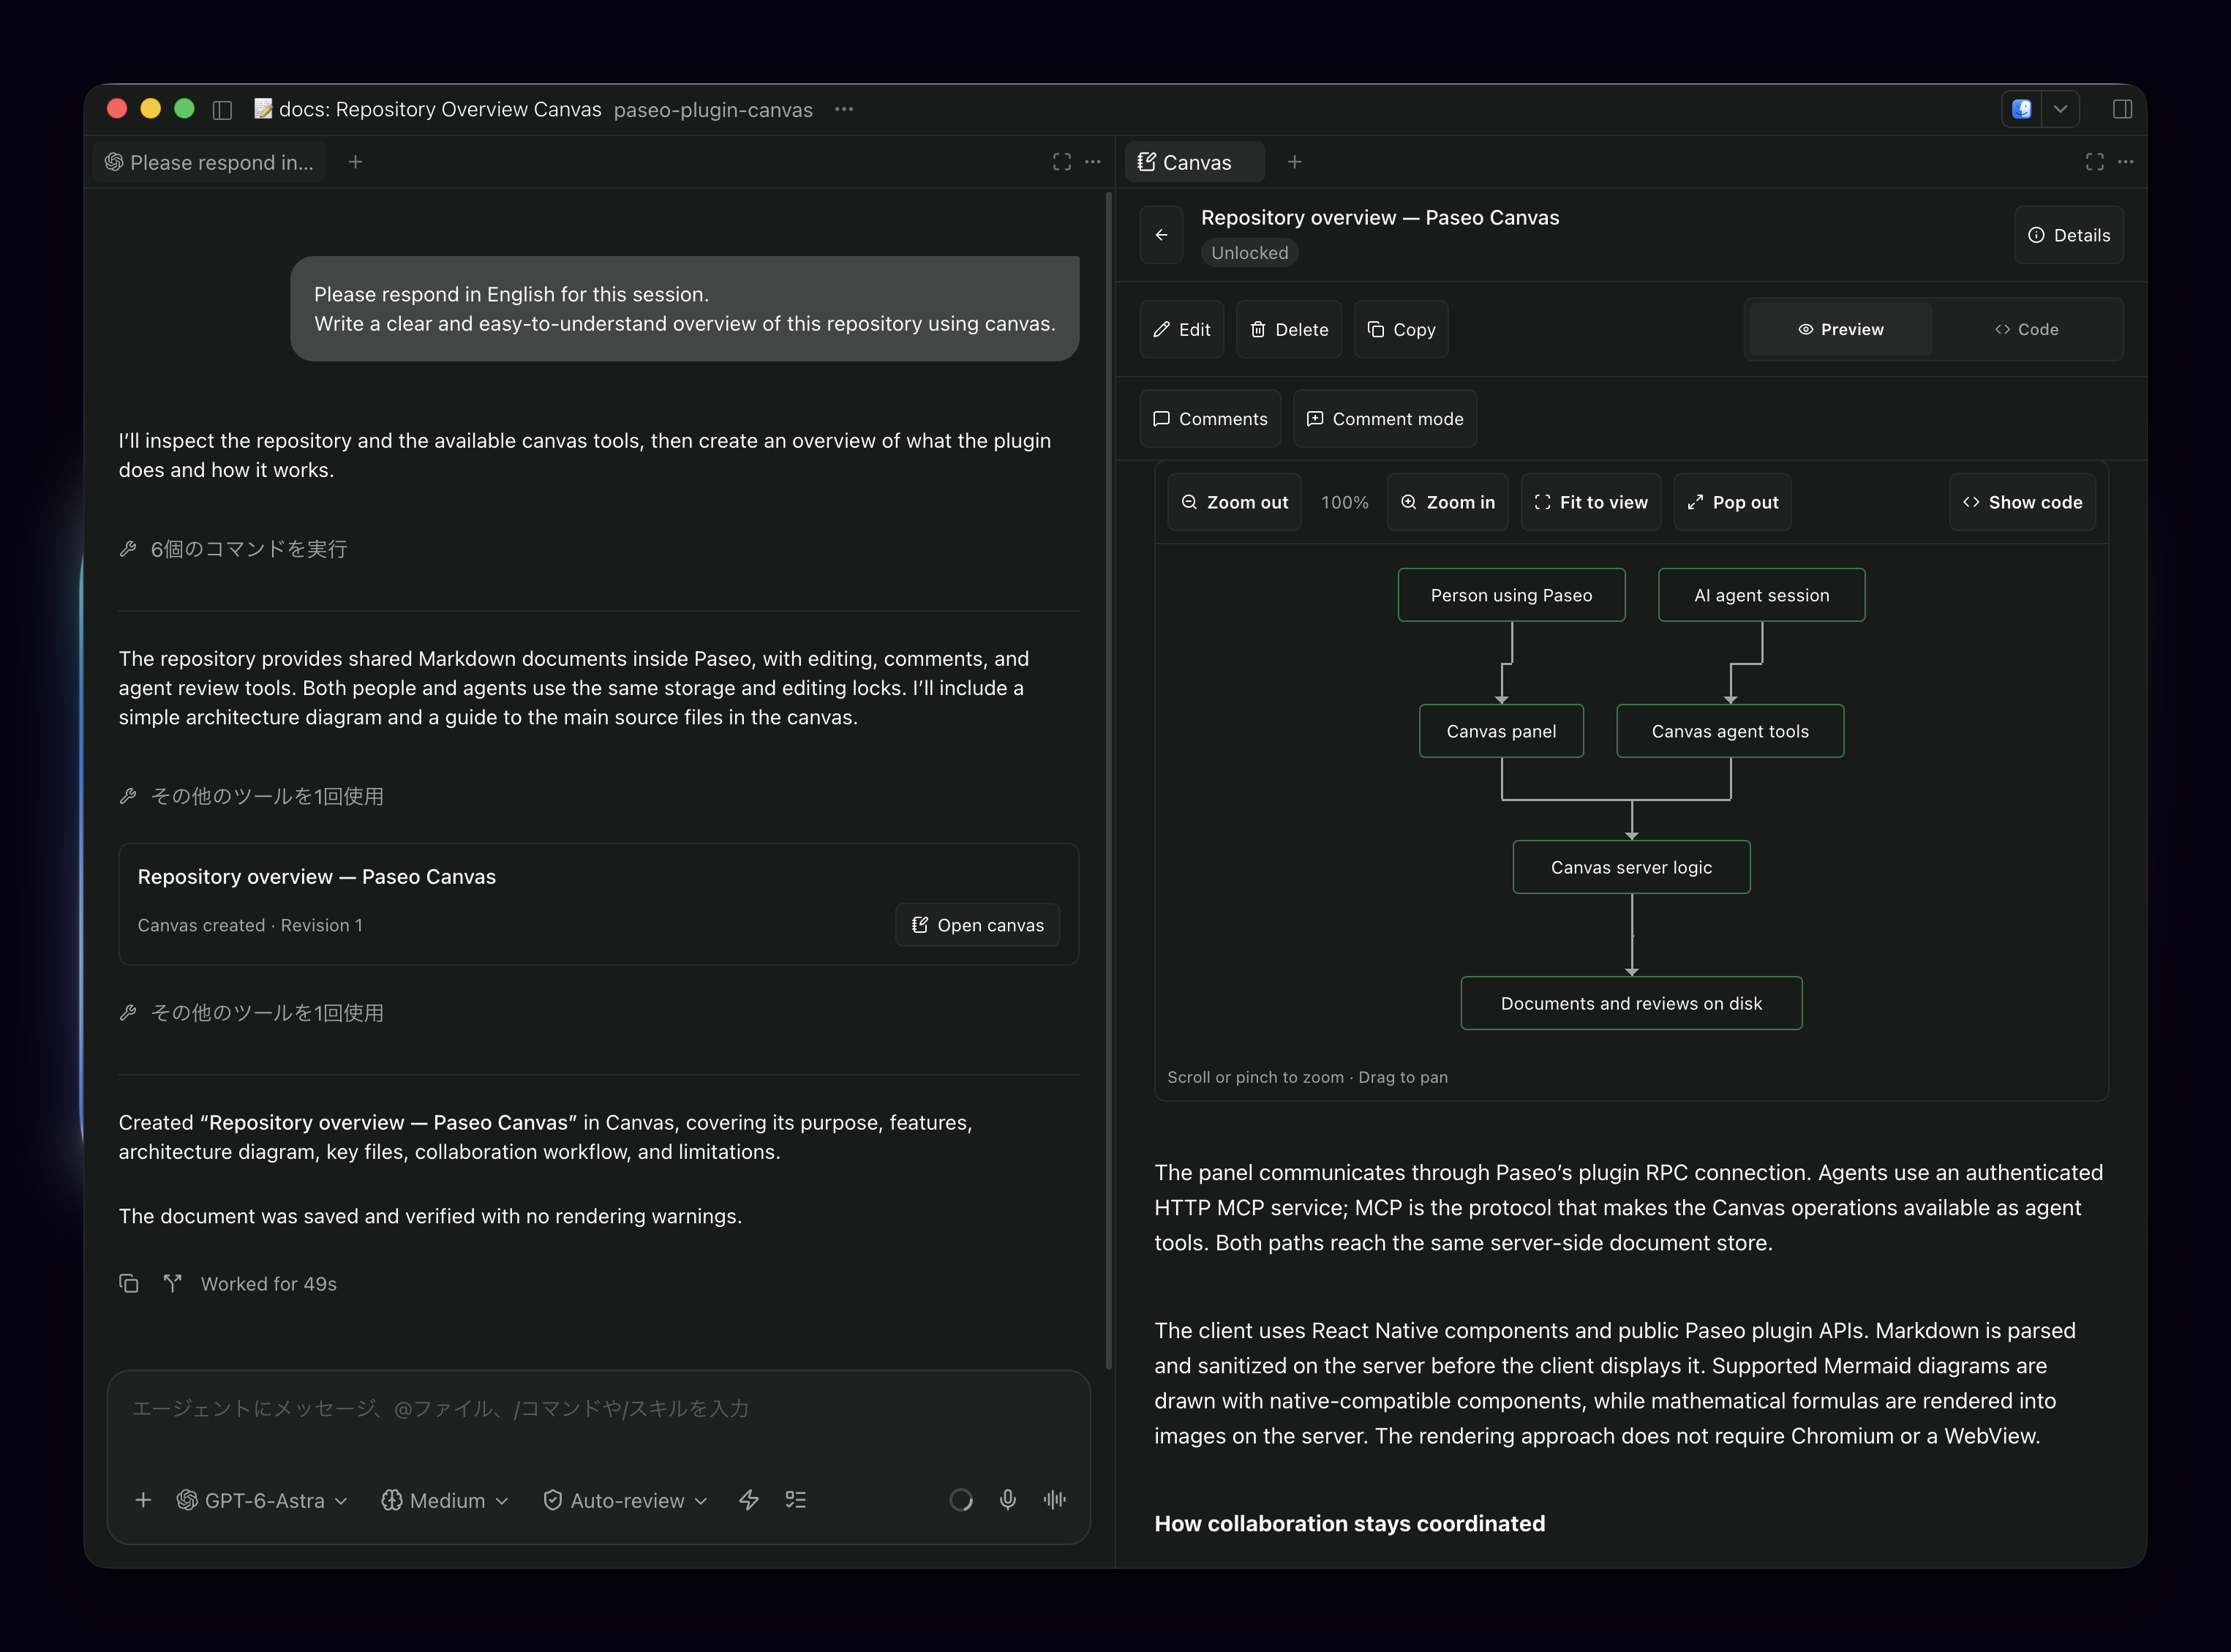The height and width of the screenshot is (1652, 2231).
Task: Expand the '6個のコマンドを実行' tool row
Action: (233, 549)
